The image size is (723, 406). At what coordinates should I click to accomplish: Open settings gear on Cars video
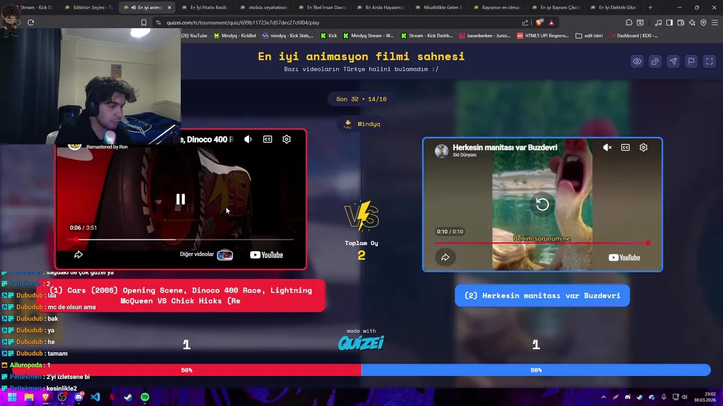coord(286,139)
